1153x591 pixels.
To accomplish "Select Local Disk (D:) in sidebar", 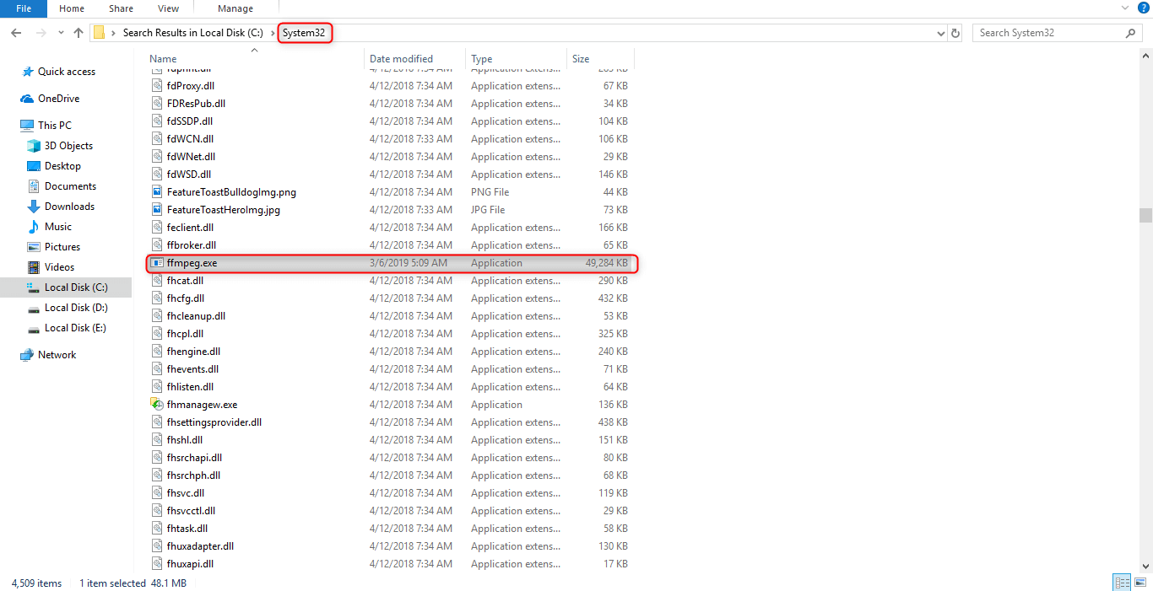I will click(x=76, y=308).
